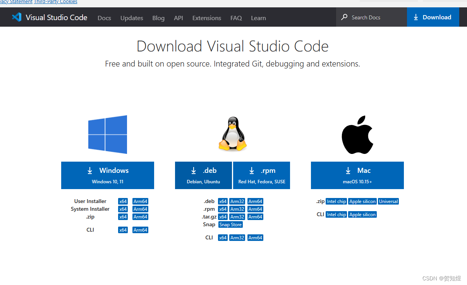Click the 'User Installer' label

coord(90,201)
